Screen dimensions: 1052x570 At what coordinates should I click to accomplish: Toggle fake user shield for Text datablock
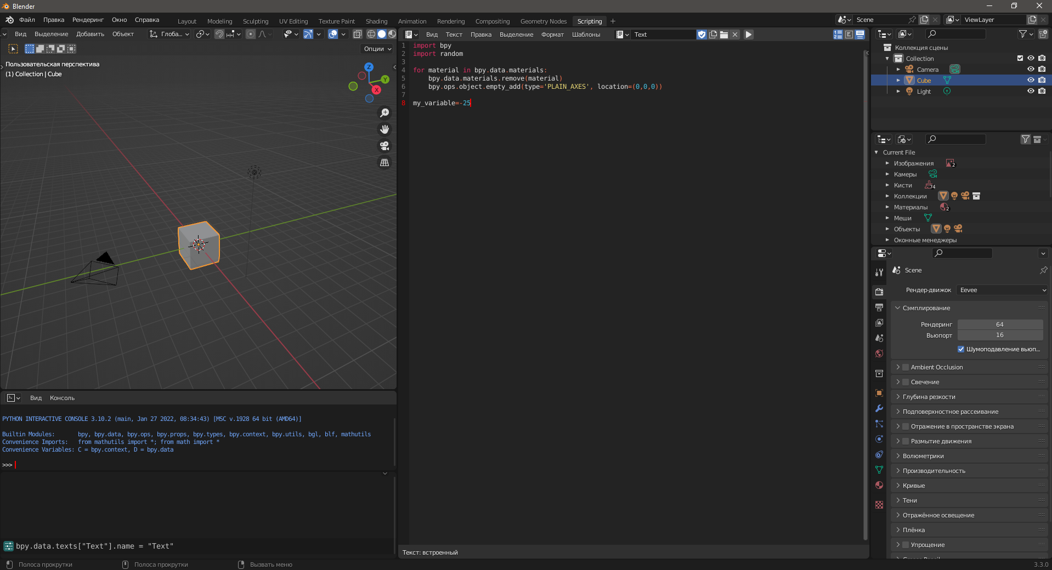coord(702,35)
